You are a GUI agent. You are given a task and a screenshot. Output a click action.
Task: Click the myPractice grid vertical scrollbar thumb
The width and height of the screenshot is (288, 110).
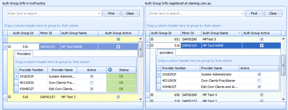(140, 49)
